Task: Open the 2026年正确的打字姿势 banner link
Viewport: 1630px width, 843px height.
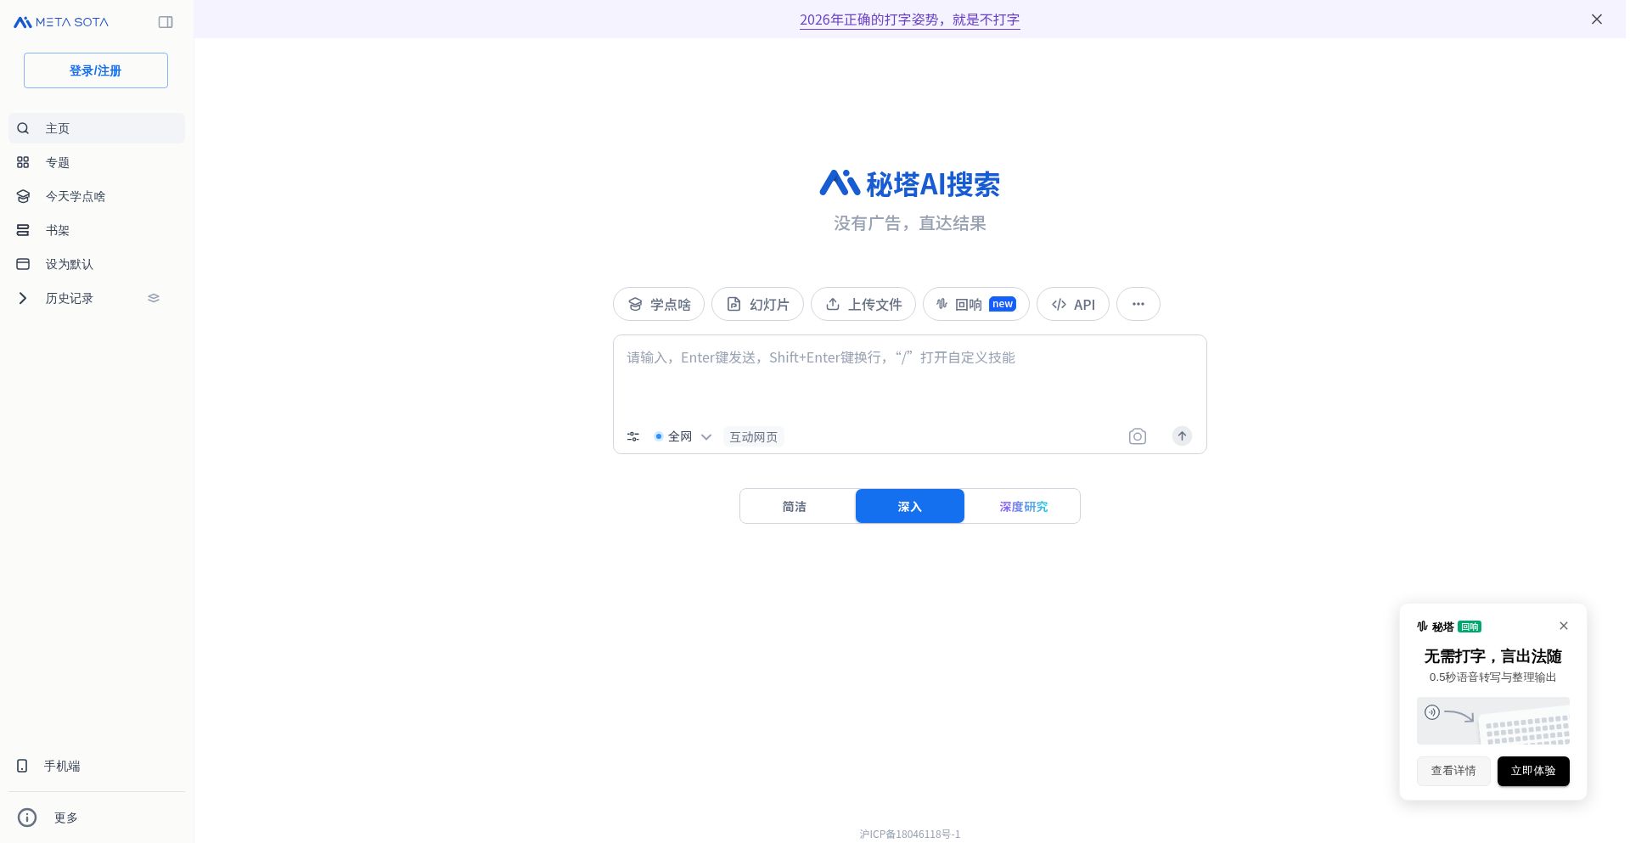Action: tap(909, 20)
